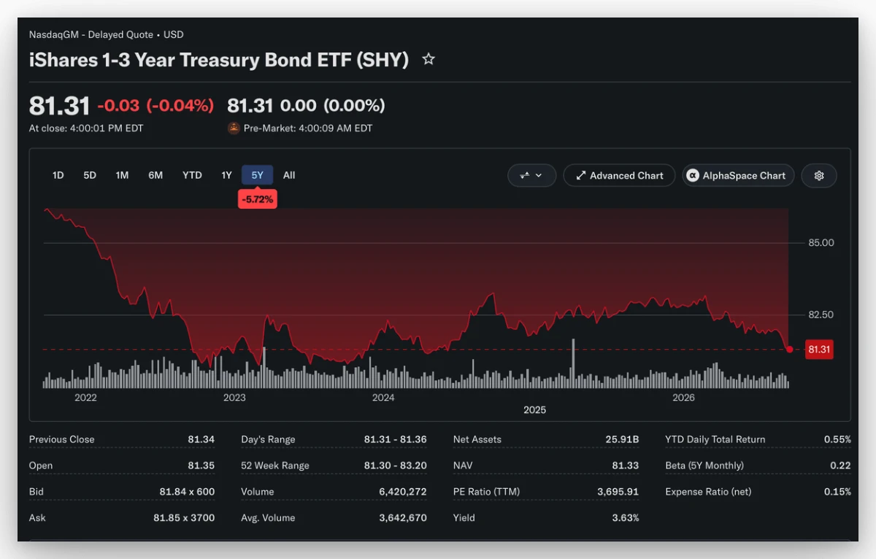Click the Expense Ratio value 0.15%
The width and height of the screenshot is (876, 559).
point(837,492)
